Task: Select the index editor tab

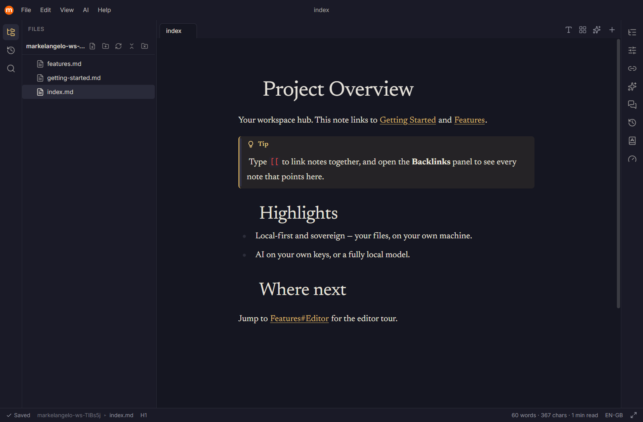Action: pos(178,31)
